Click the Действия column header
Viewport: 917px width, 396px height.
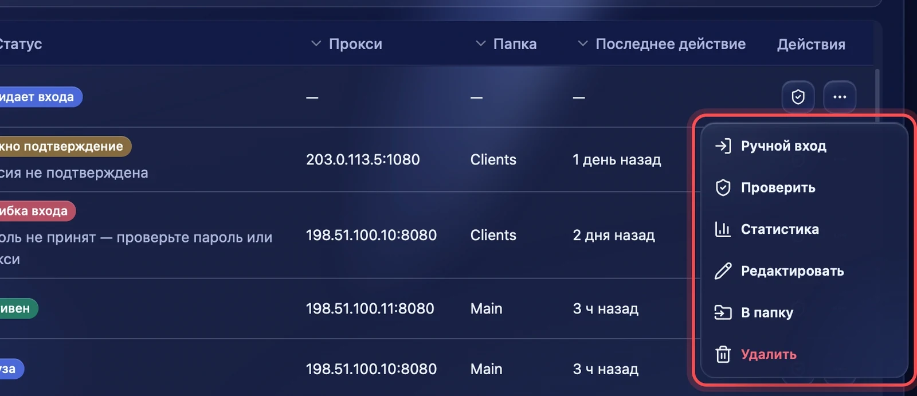pos(811,44)
